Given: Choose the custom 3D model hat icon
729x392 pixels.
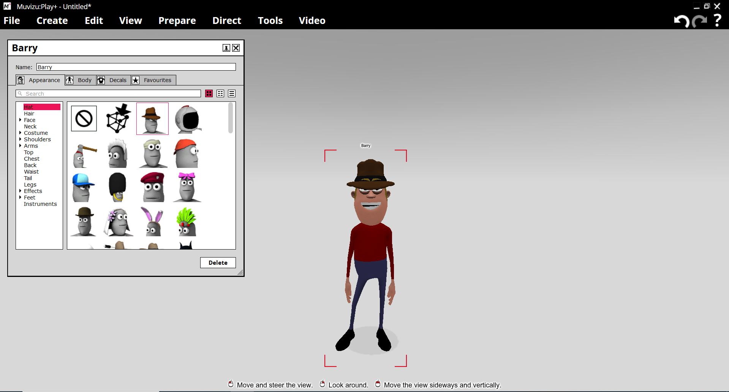Looking at the screenshot, I should click(118, 119).
